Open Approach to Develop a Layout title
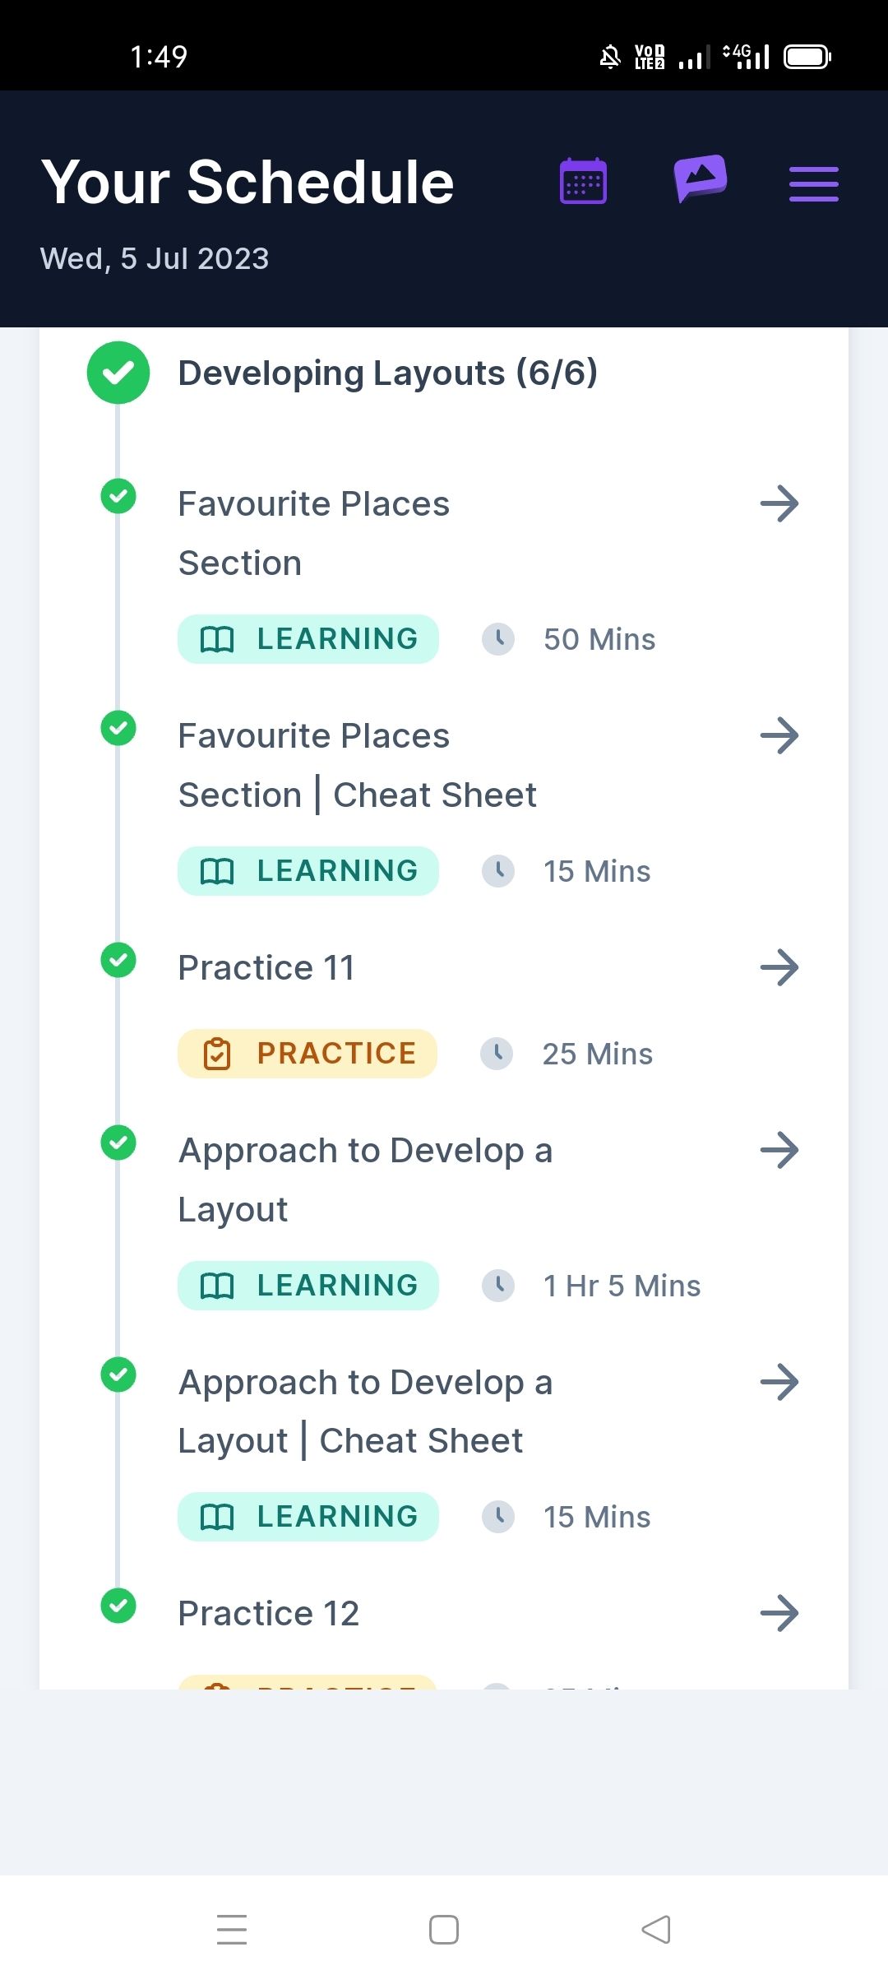Viewport: 888px width, 1984px height. coord(365,1180)
